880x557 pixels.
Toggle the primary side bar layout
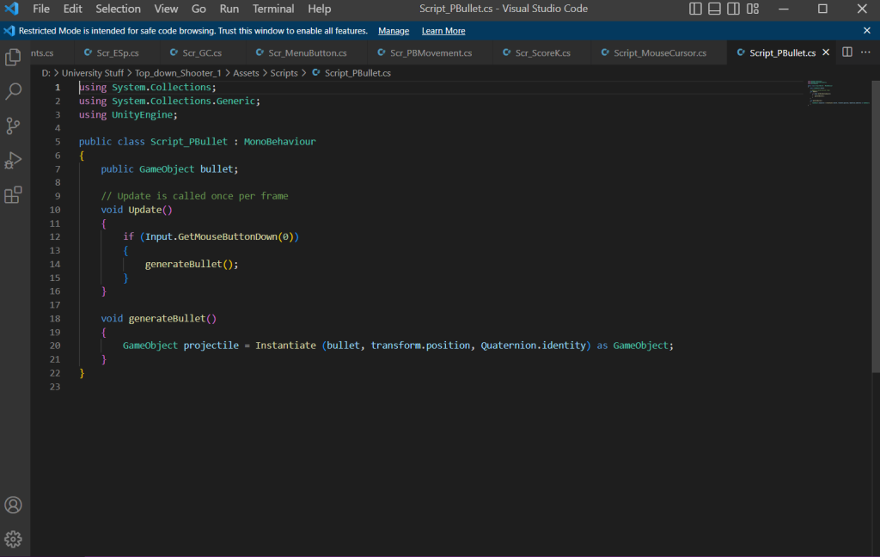[x=696, y=9]
